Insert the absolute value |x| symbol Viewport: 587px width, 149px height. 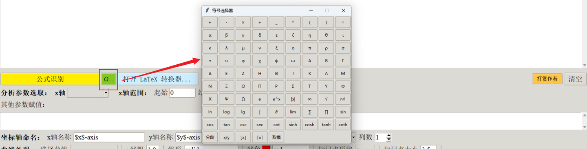coord(293,99)
